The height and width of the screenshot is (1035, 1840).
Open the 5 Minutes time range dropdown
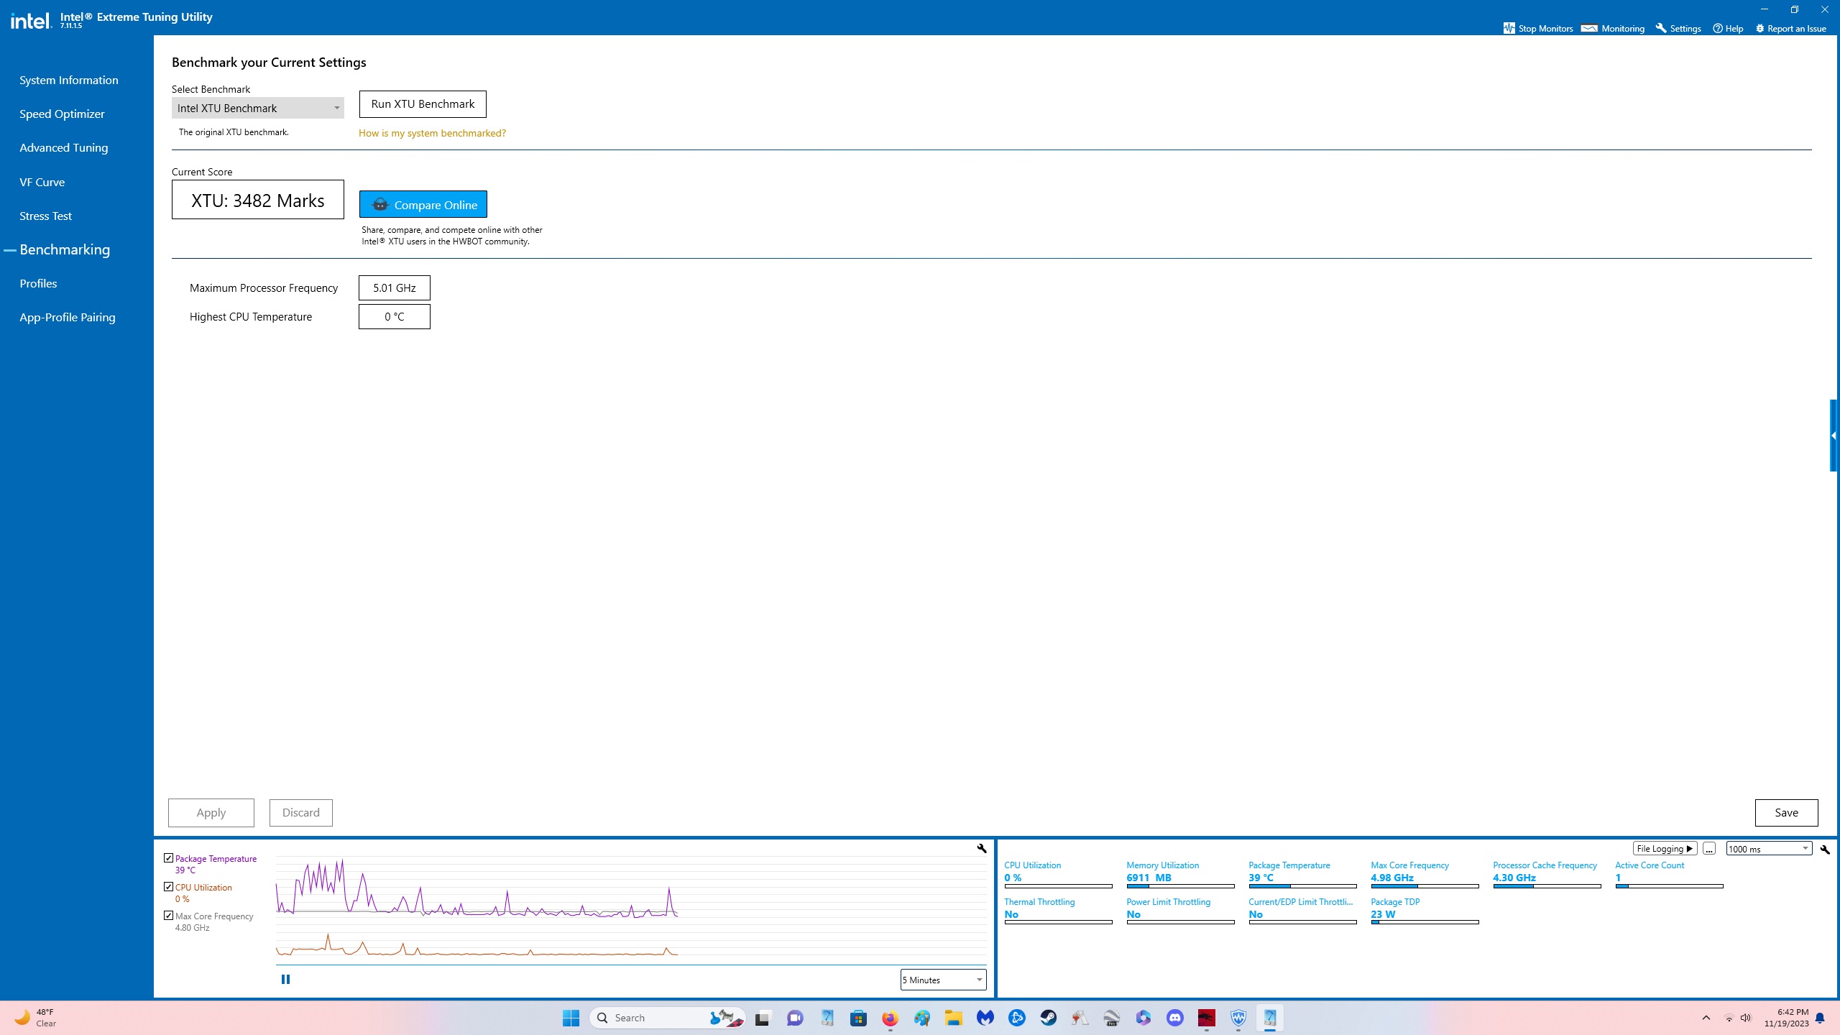tap(943, 980)
